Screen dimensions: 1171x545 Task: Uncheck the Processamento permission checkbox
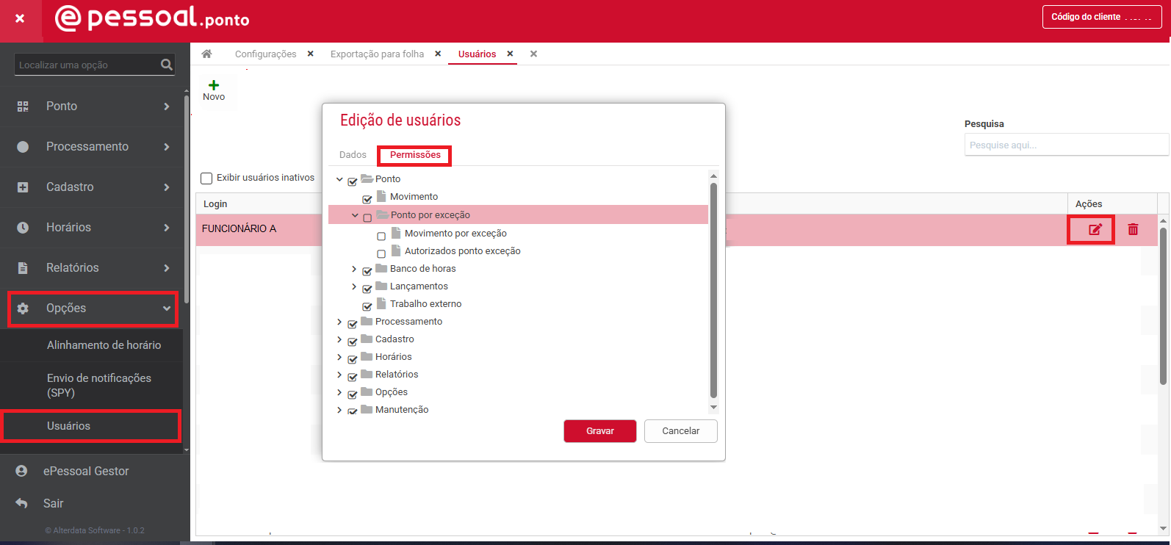[353, 323]
